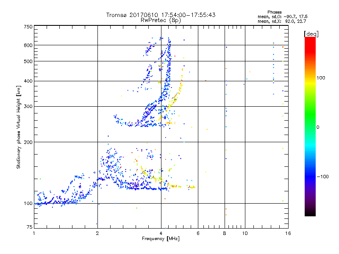
Task: Click the colorbar tick label '100'
Action: click(321, 78)
